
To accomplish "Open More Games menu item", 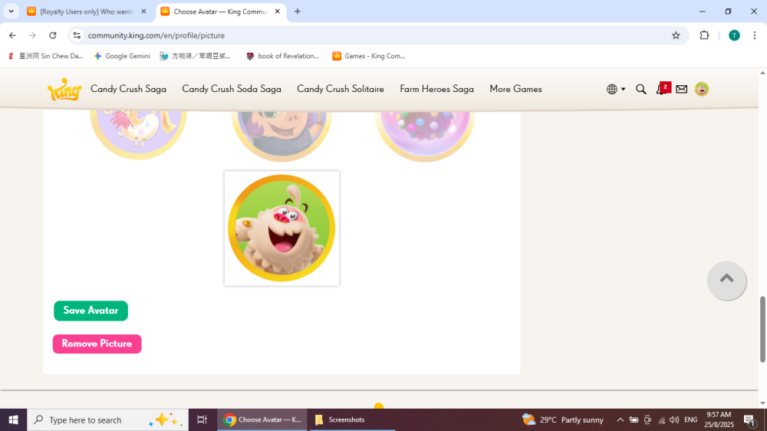I will pyautogui.click(x=515, y=89).
